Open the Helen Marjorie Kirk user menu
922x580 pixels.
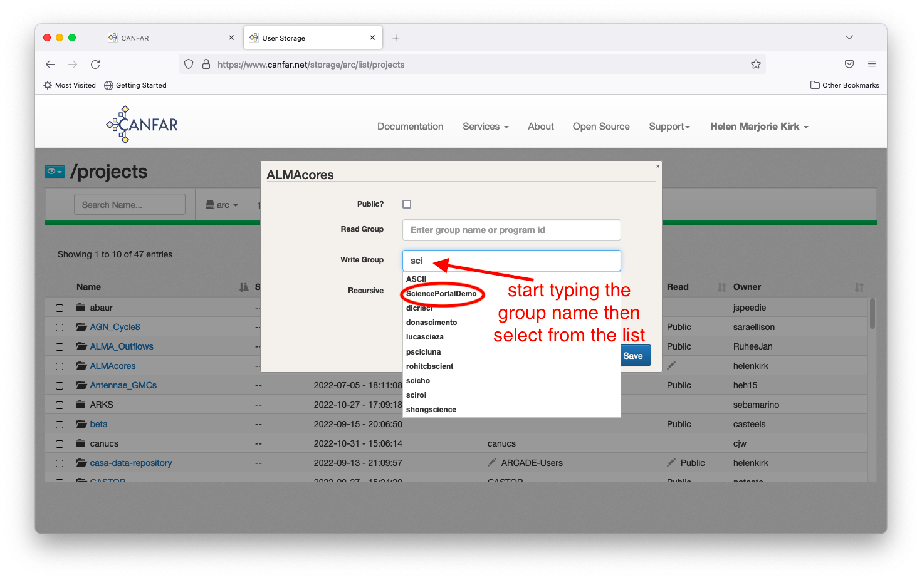(x=759, y=127)
